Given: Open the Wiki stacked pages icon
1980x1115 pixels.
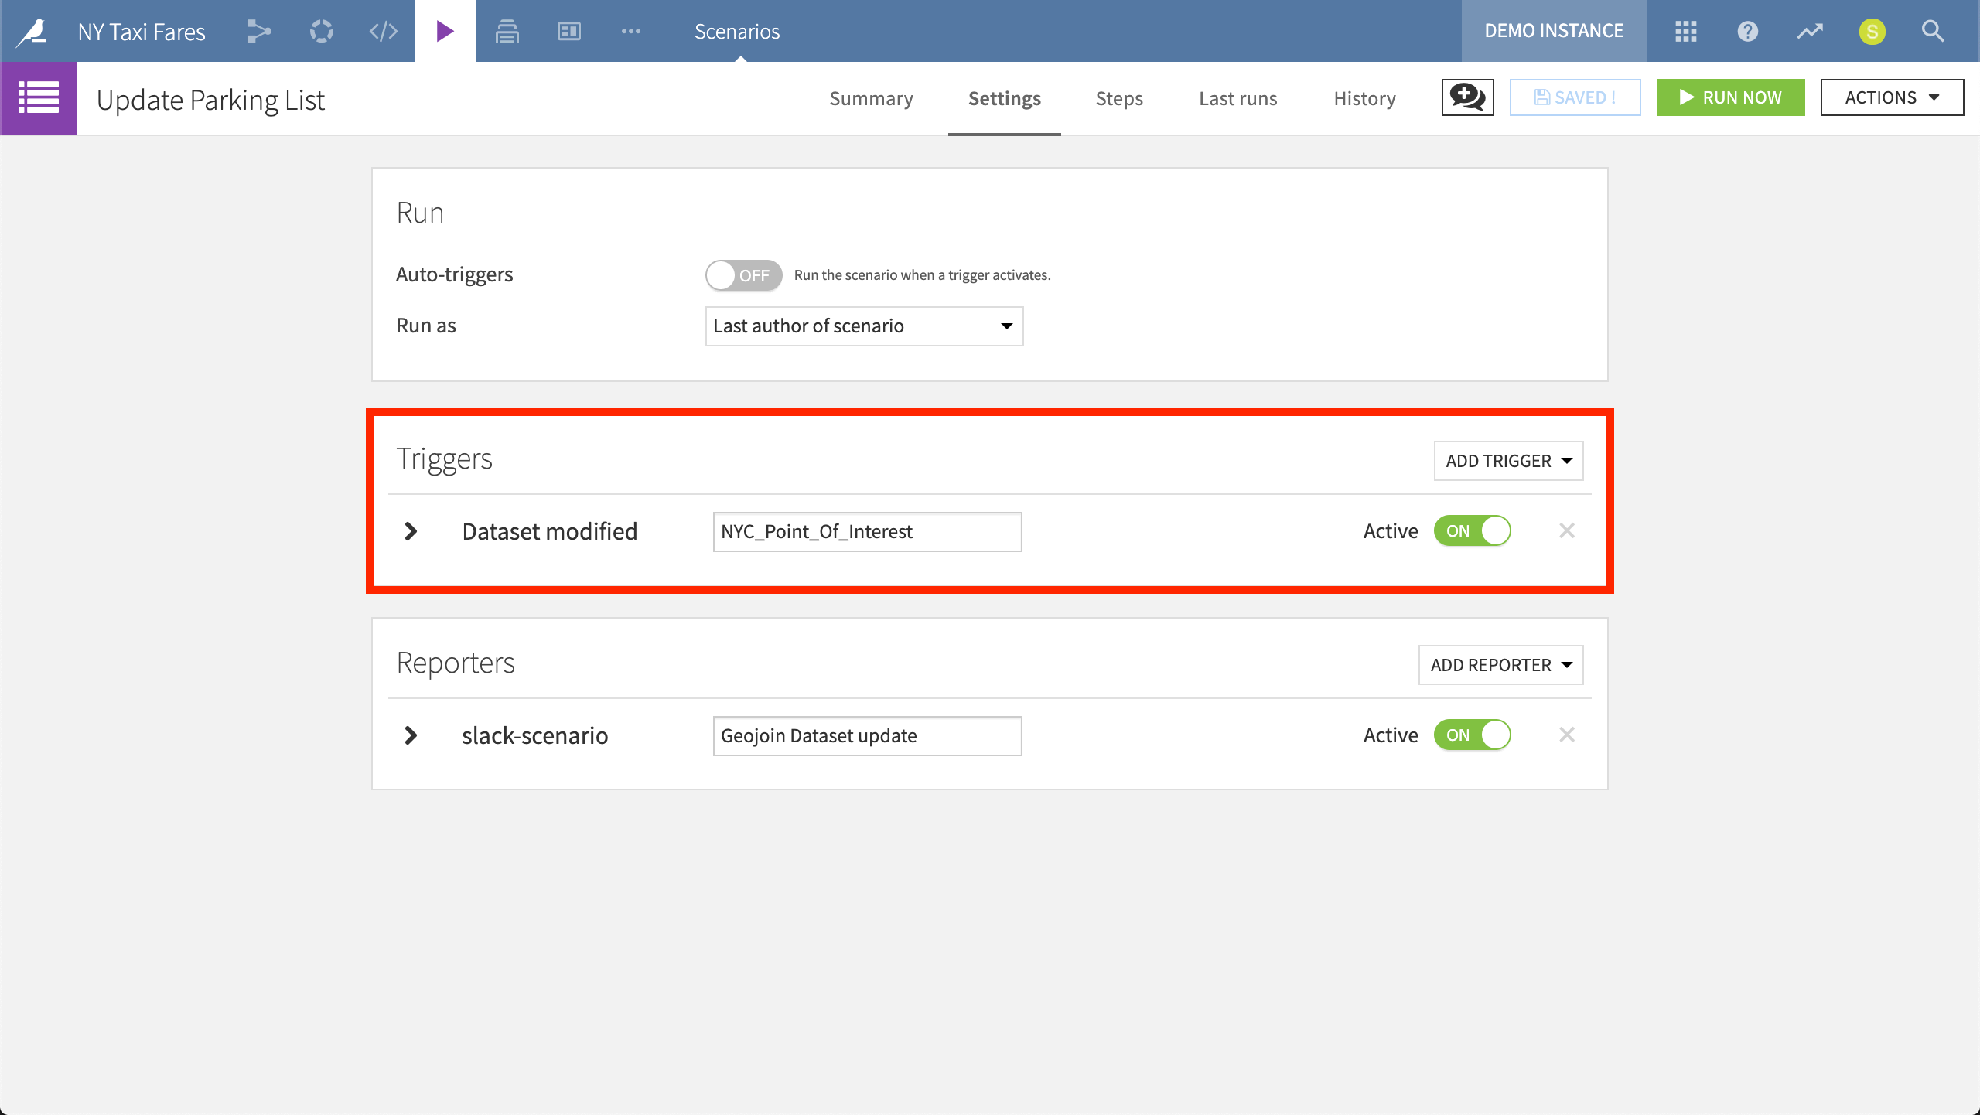Looking at the screenshot, I should pyautogui.click(x=507, y=32).
